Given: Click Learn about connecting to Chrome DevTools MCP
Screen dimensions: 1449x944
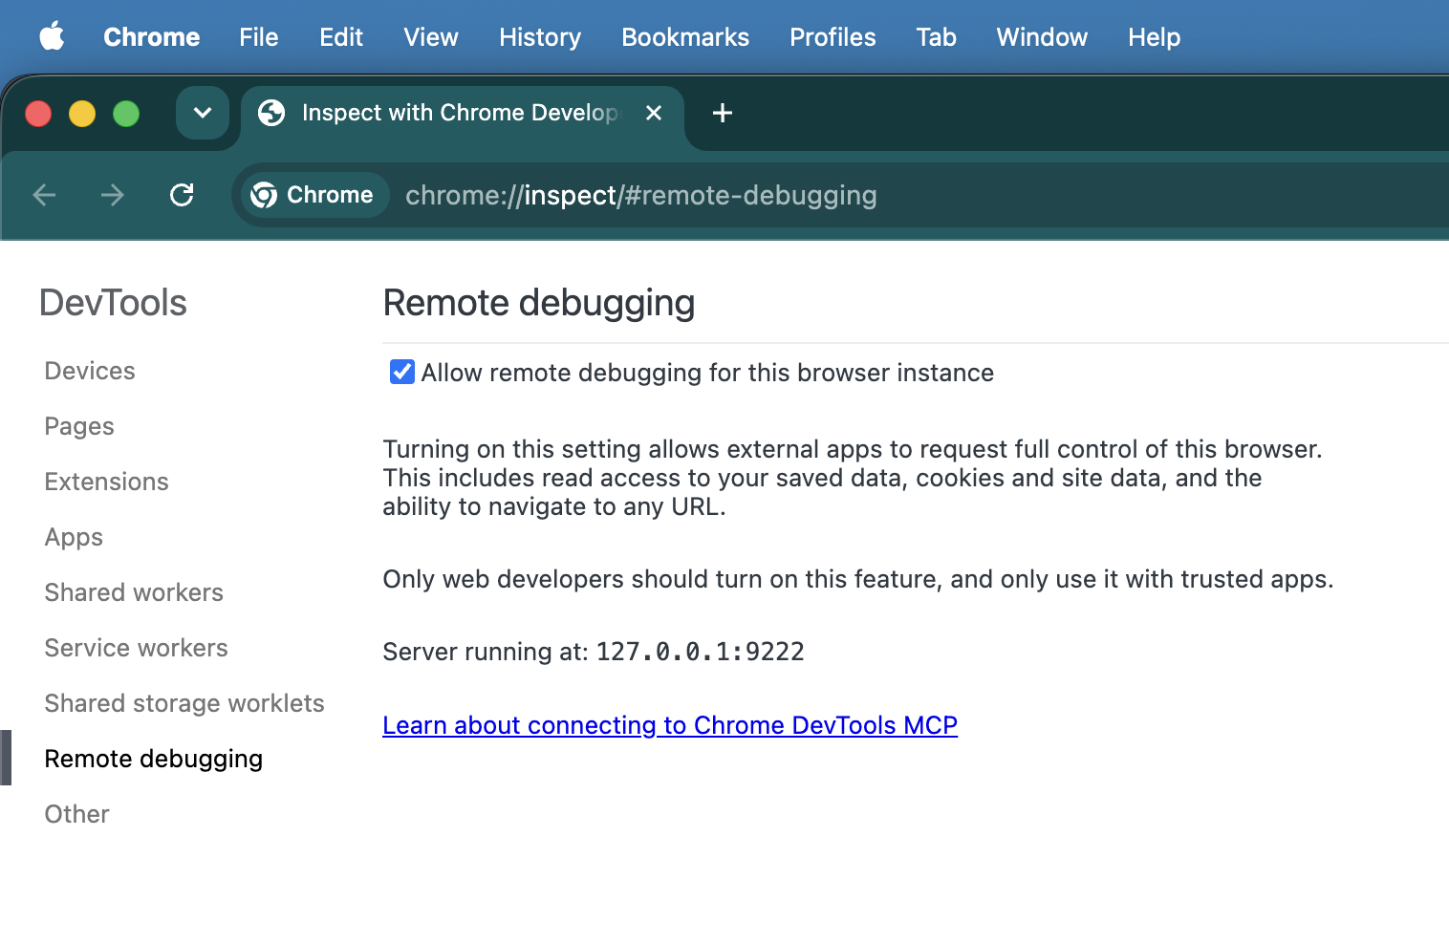Looking at the screenshot, I should pyautogui.click(x=670, y=725).
